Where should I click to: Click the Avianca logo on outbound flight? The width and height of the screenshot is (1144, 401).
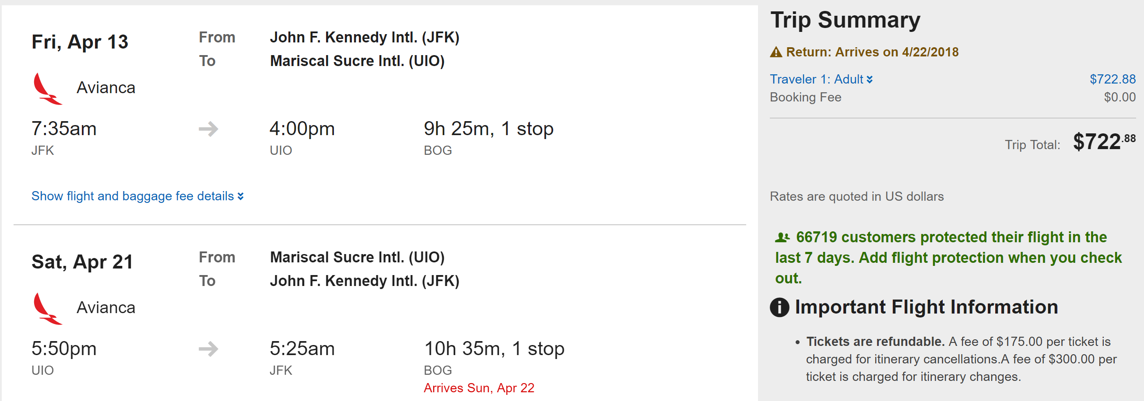pos(48,89)
